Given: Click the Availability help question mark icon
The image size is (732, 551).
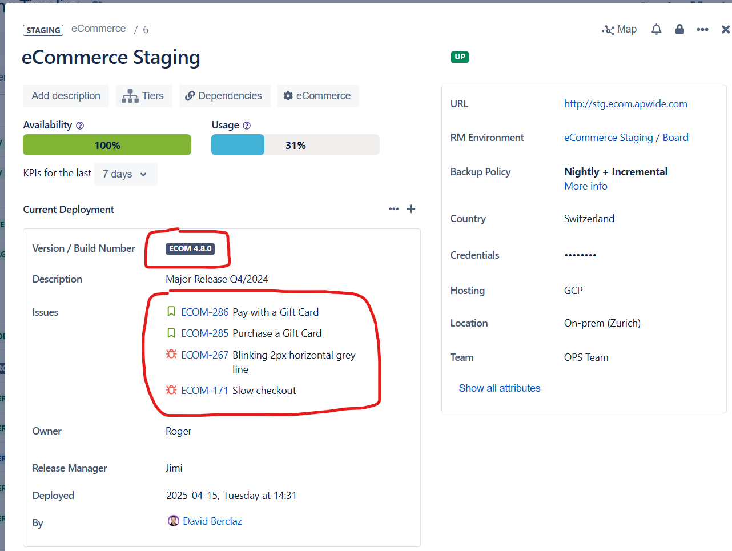Looking at the screenshot, I should coord(79,125).
